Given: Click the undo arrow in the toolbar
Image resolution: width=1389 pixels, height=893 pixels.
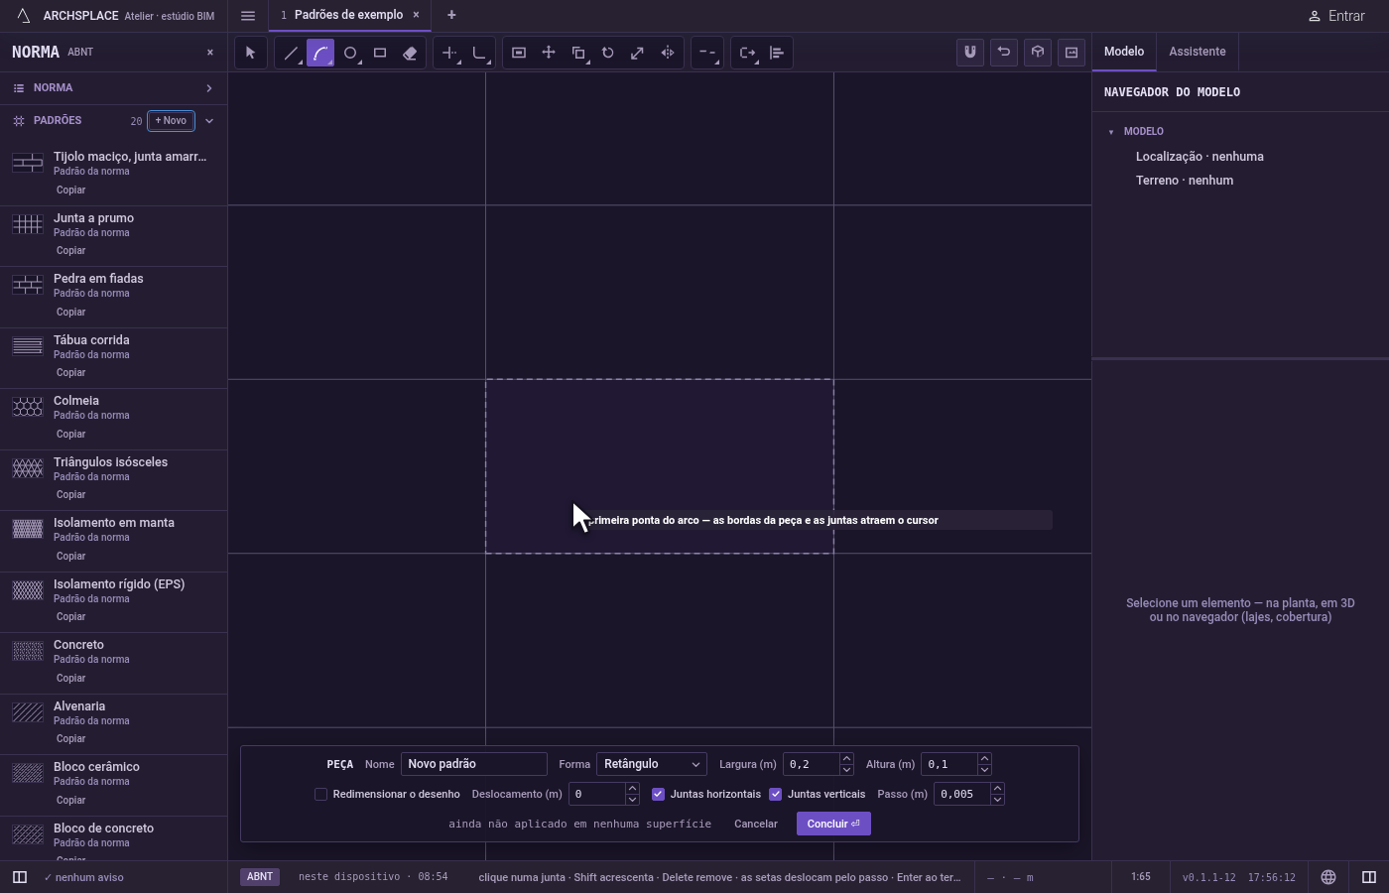Looking at the screenshot, I should [x=1004, y=53].
